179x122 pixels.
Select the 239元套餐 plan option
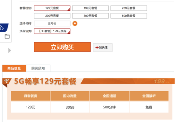129,8
